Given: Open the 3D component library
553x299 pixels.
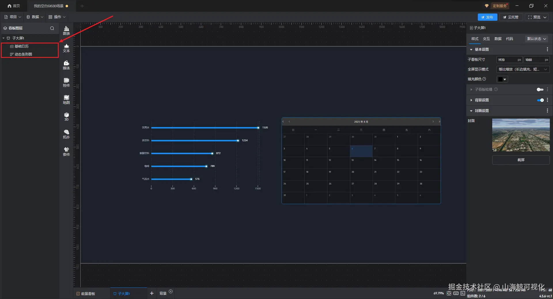Looking at the screenshot, I should tap(66, 117).
